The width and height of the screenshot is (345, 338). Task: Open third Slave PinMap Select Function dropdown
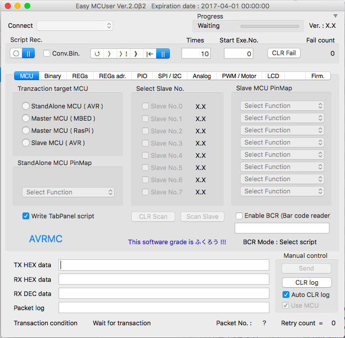click(282, 130)
